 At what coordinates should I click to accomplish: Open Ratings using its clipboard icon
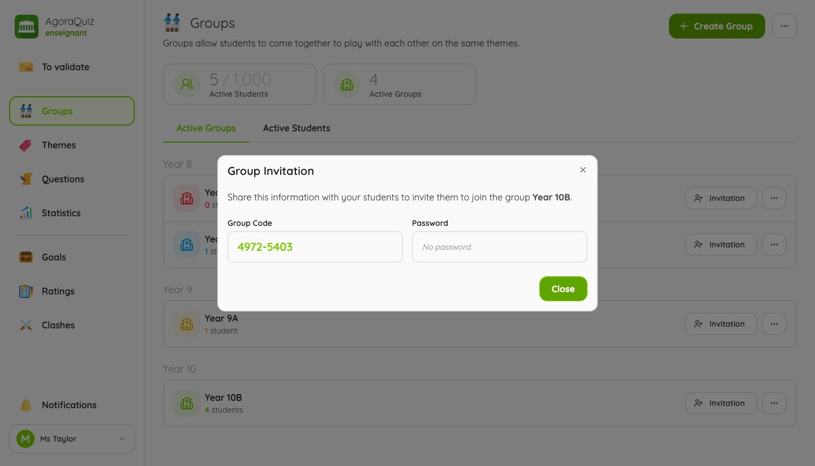click(26, 291)
